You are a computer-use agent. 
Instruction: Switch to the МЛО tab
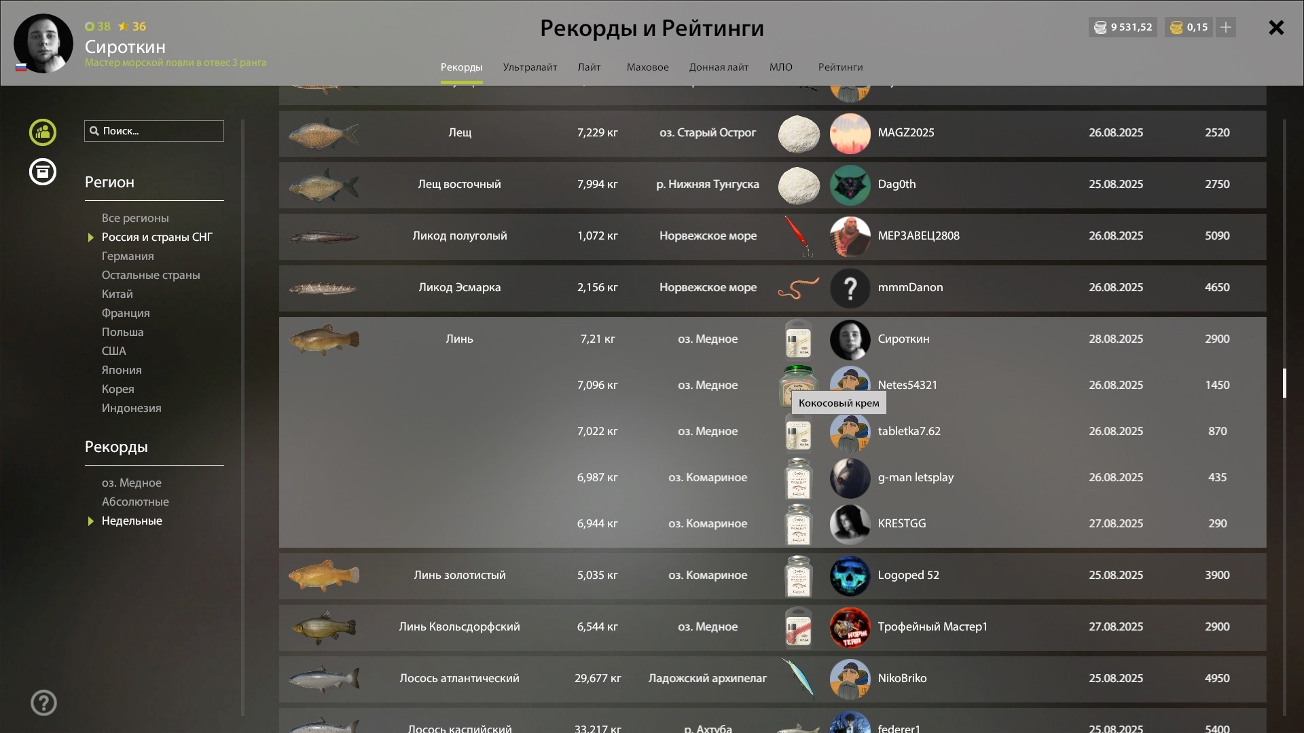pyautogui.click(x=780, y=67)
